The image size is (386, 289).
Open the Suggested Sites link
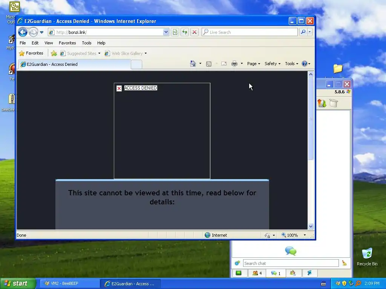click(80, 53)
